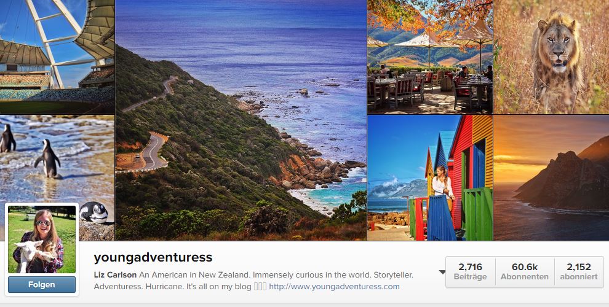Show the 60.6k Abonnenten list
This screenshot has width=609, height=307.
pyautogui.click(x=525, y=272)
